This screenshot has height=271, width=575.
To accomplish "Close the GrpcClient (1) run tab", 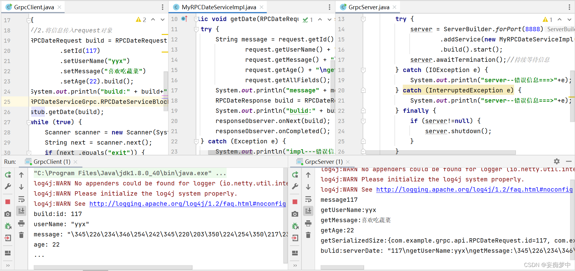I will pyautogui.click(x=75, y=162).
